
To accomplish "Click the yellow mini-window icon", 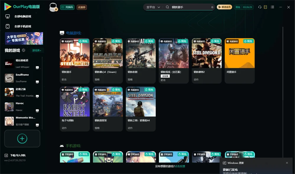I will pyautogui.click(x=265, y=7).
